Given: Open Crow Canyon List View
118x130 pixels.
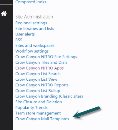Looking at the screenshot, I should tap(36, 80).
